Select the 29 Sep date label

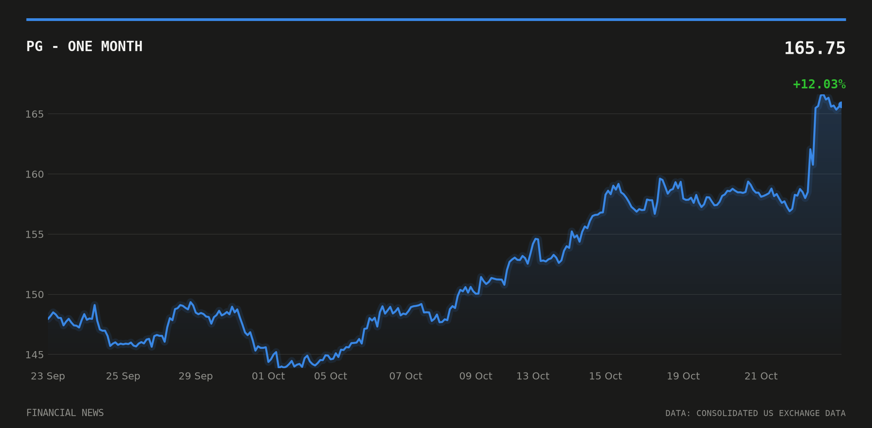pos(196,376)
